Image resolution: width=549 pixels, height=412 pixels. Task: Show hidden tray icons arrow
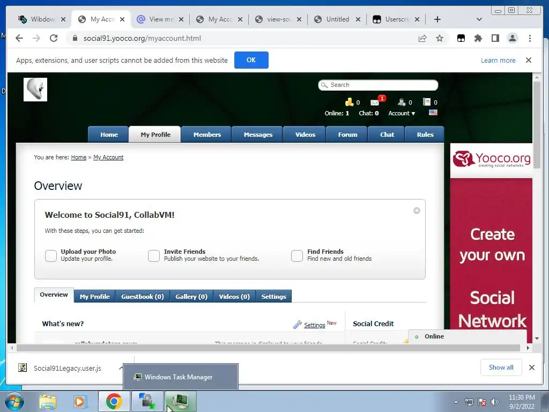(x=456, y=402)
